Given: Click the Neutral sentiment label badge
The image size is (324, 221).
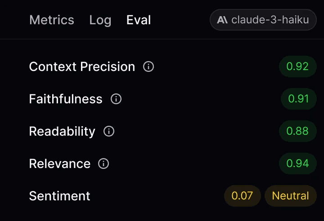Looking at the screenshot, I should pyautogui.click(x=290, y=196).
